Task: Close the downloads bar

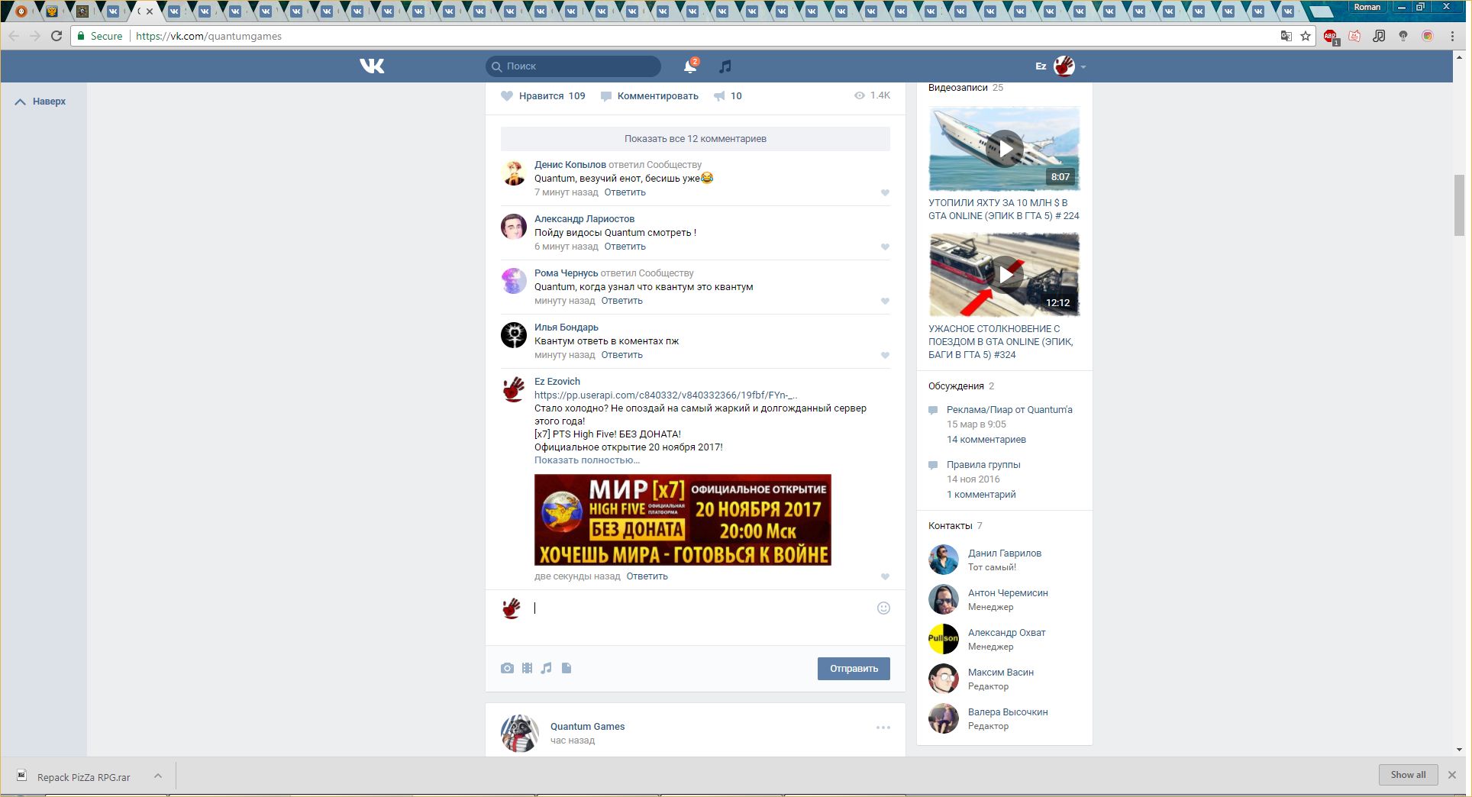Action: click(1452, 775)
